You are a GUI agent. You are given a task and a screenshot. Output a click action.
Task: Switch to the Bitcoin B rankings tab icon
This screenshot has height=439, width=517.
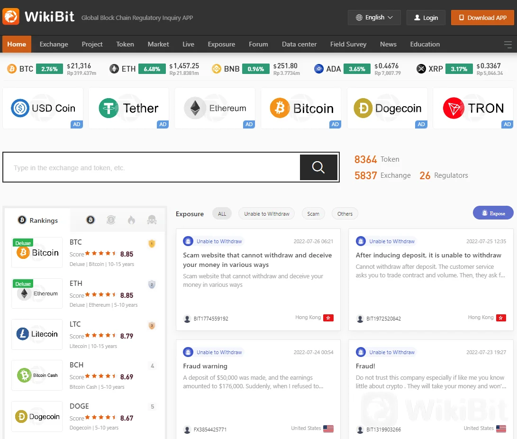(x=91, y=219)
